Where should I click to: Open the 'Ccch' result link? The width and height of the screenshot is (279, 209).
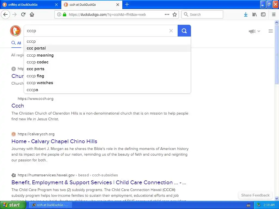[18, 106]
